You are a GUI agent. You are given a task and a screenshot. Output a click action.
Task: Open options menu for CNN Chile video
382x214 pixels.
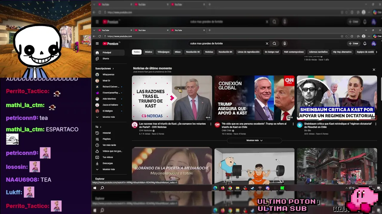pyautogui.click(x=293, y=124)
